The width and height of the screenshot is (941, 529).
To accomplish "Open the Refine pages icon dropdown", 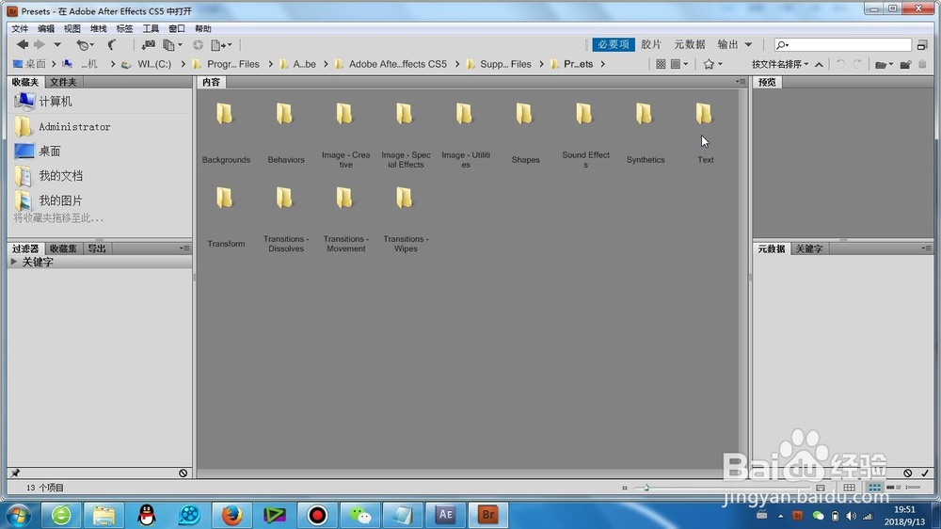I will coord(172,45).
